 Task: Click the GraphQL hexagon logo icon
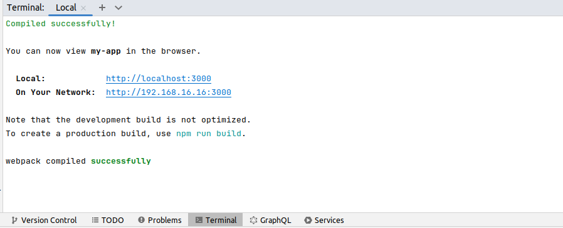pyautogui.click(x=254, y=220)
